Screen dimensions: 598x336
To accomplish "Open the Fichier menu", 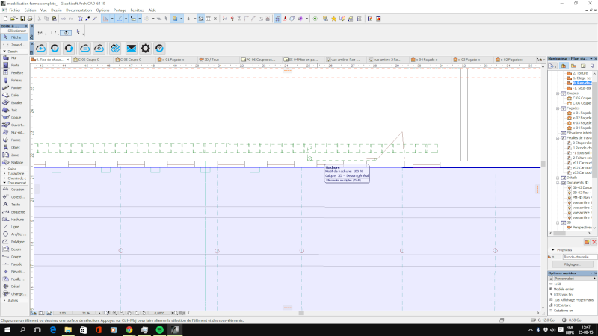I will click(14, 10).
